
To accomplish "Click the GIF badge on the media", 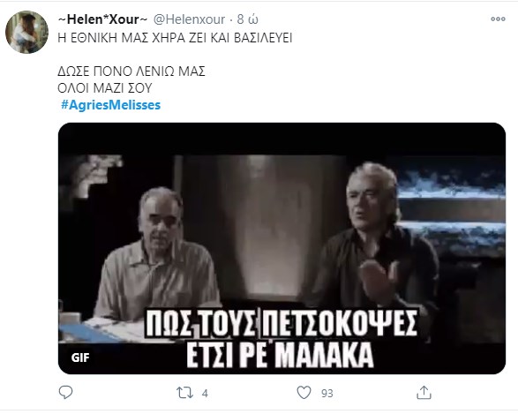I will 80,358.
